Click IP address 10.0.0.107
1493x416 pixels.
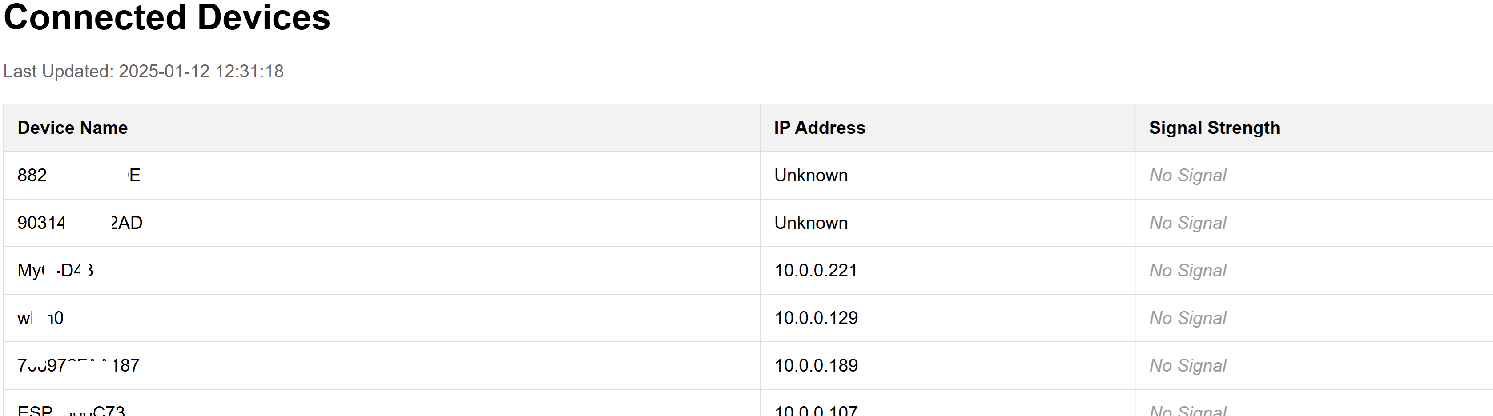click(x=816, y=409)
